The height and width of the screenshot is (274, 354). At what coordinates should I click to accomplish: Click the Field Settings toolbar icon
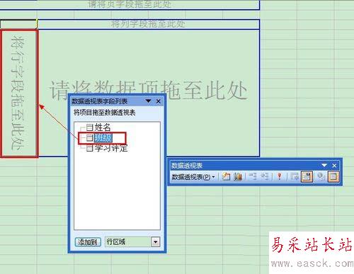tap(321, 176)
